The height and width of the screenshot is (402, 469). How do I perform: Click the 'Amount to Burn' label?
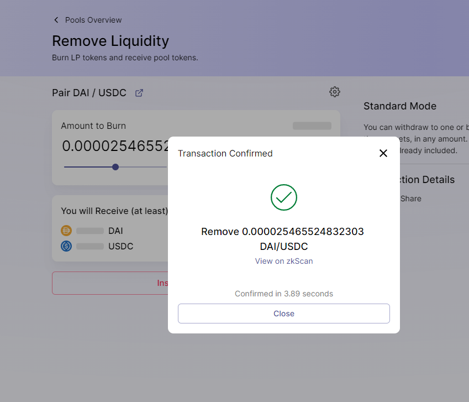93,126
